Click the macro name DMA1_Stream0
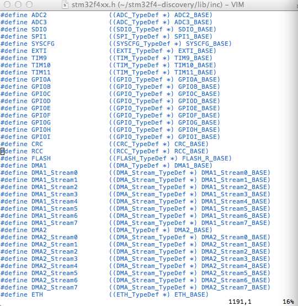The width and height of the screenshot is (298, 306). coord(55,173)
